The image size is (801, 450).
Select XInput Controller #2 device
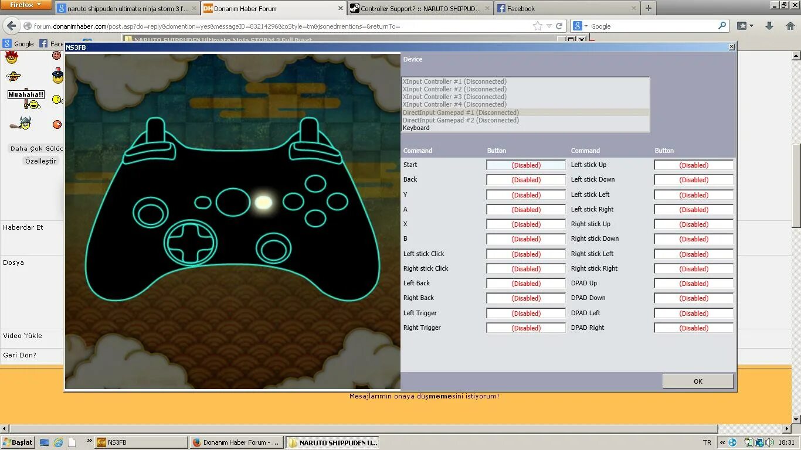pyautogui.click(x=525, y=89)
